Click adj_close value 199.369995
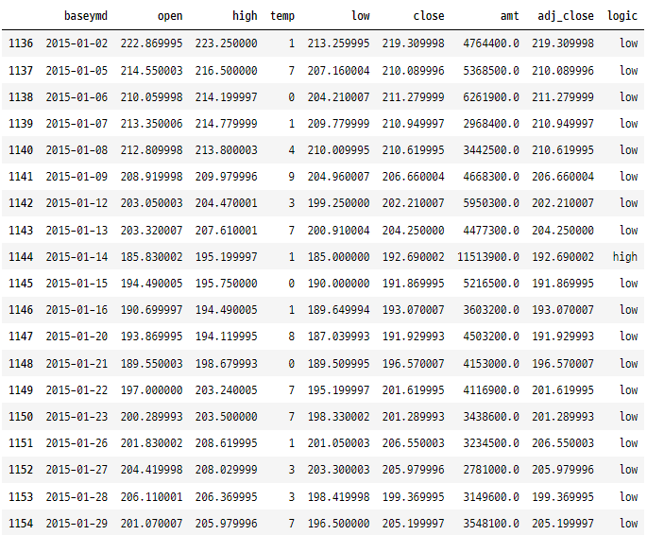This screenshot has height=535, width=647. click(x=563, y=496)
